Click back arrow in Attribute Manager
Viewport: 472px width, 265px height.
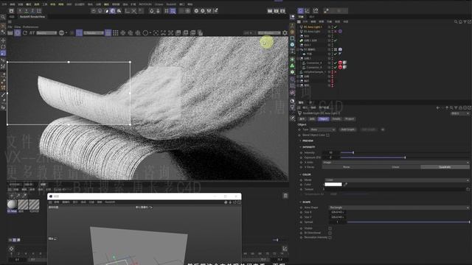[438, 107]
